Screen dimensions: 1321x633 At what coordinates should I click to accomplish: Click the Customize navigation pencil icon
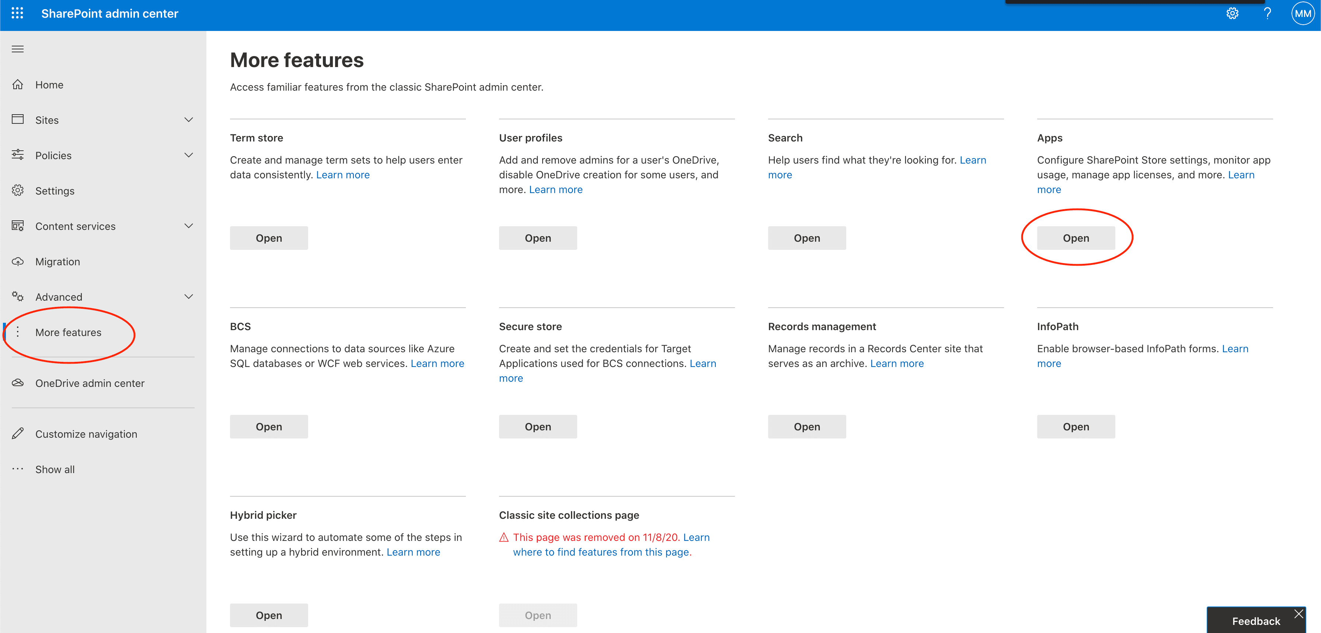pos(18,434)
